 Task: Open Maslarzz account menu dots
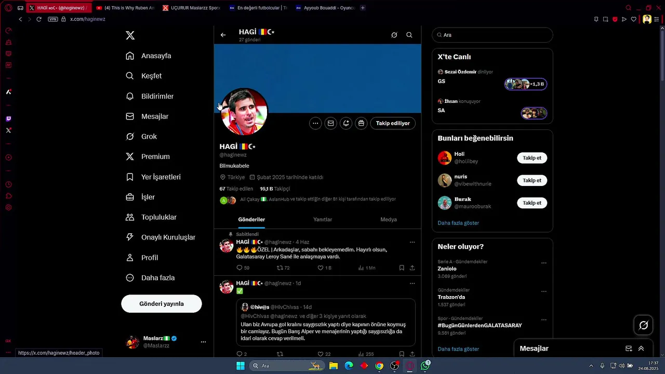203,342
